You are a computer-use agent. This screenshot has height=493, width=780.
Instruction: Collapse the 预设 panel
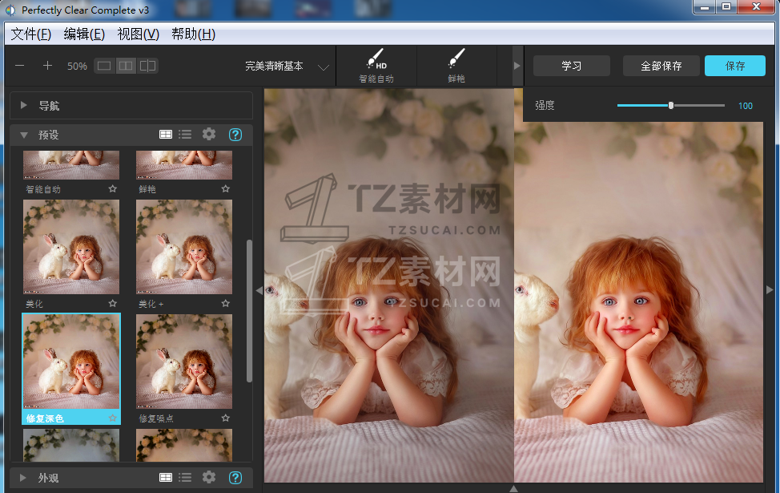click(23, 135)
